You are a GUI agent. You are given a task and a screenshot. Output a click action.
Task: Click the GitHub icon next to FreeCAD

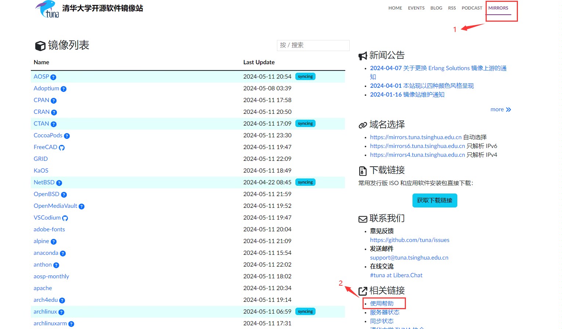[x=62, y=148]
